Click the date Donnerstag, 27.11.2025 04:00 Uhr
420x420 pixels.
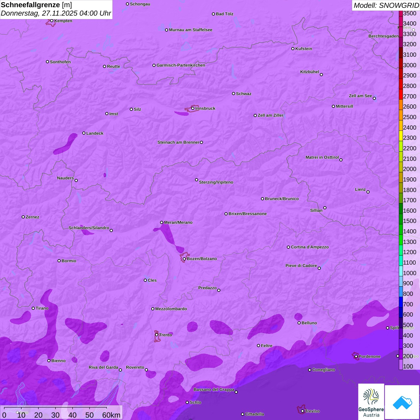coord(56,13)
